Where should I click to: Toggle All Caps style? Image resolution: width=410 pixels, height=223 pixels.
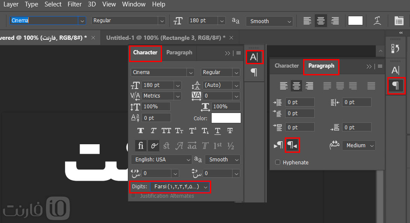(166, 131)
